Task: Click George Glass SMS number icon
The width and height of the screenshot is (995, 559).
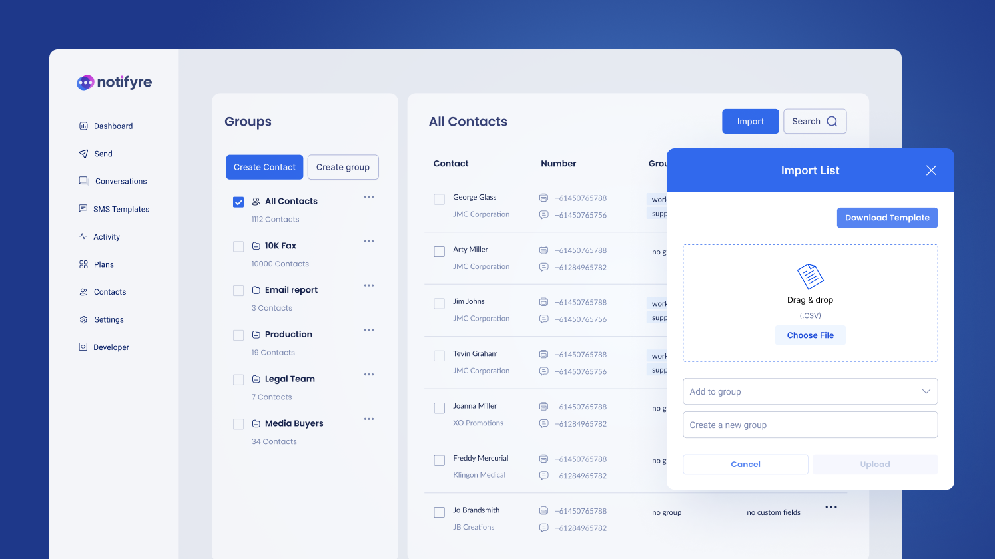Action: pos(543,215)
